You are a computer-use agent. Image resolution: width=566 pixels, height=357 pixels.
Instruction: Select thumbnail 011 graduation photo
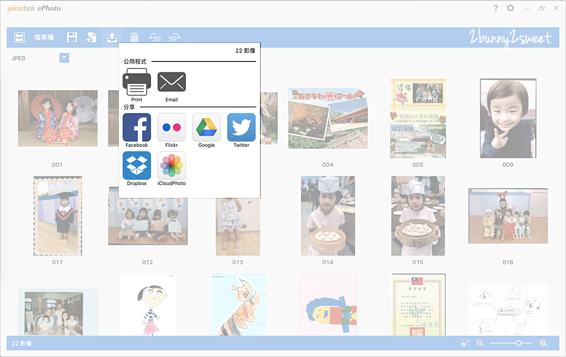[x=58, y=216]
